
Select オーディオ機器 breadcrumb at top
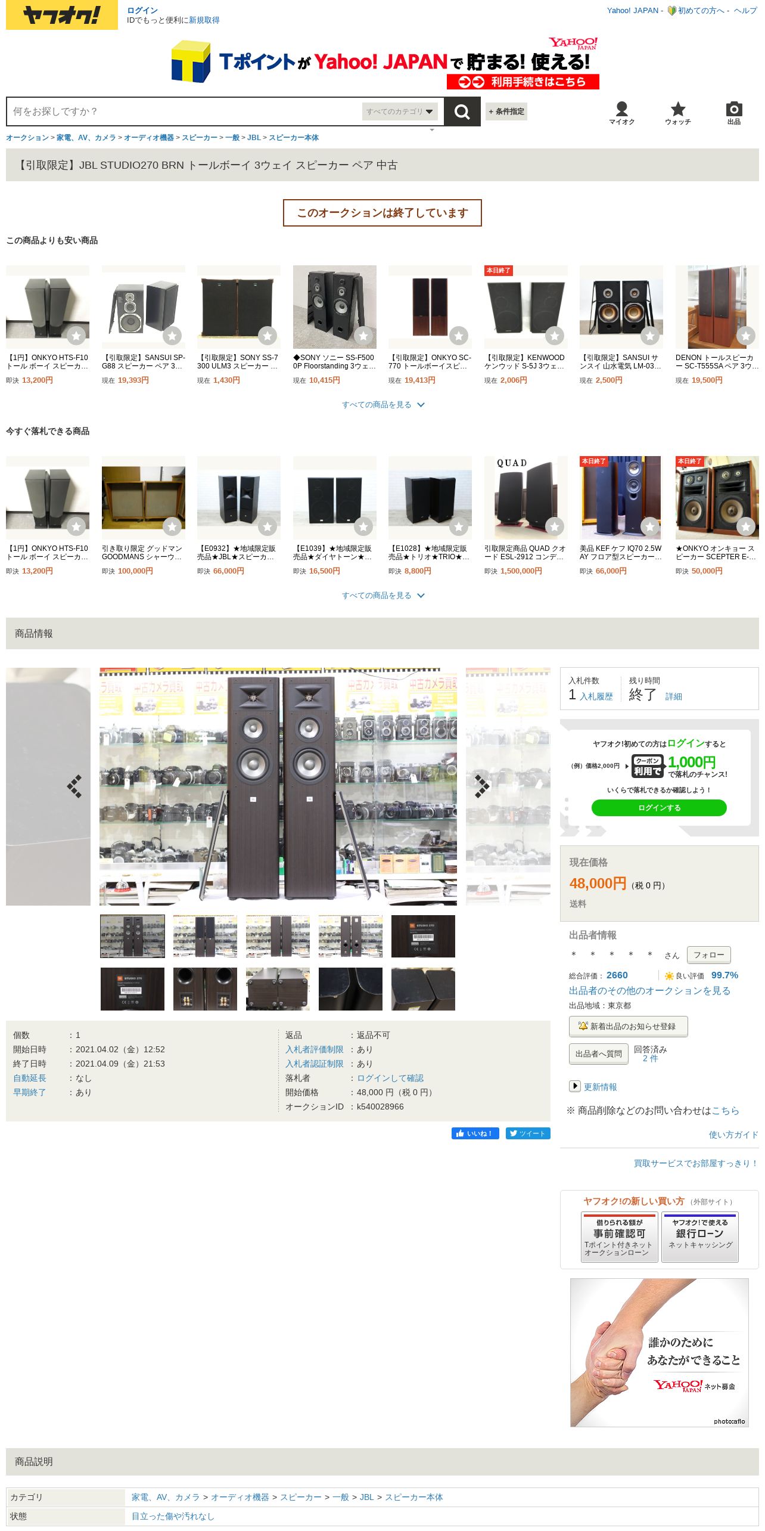149,138
